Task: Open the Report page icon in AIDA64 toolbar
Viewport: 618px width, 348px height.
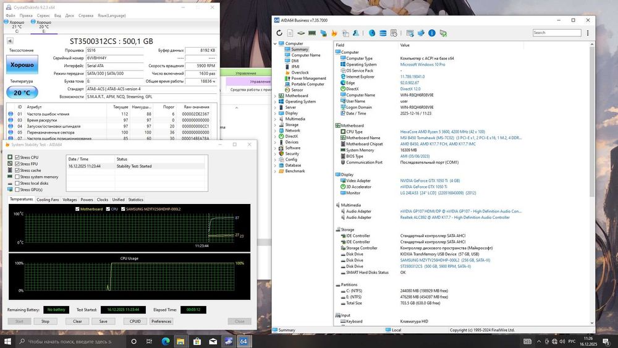Action: 290,33
